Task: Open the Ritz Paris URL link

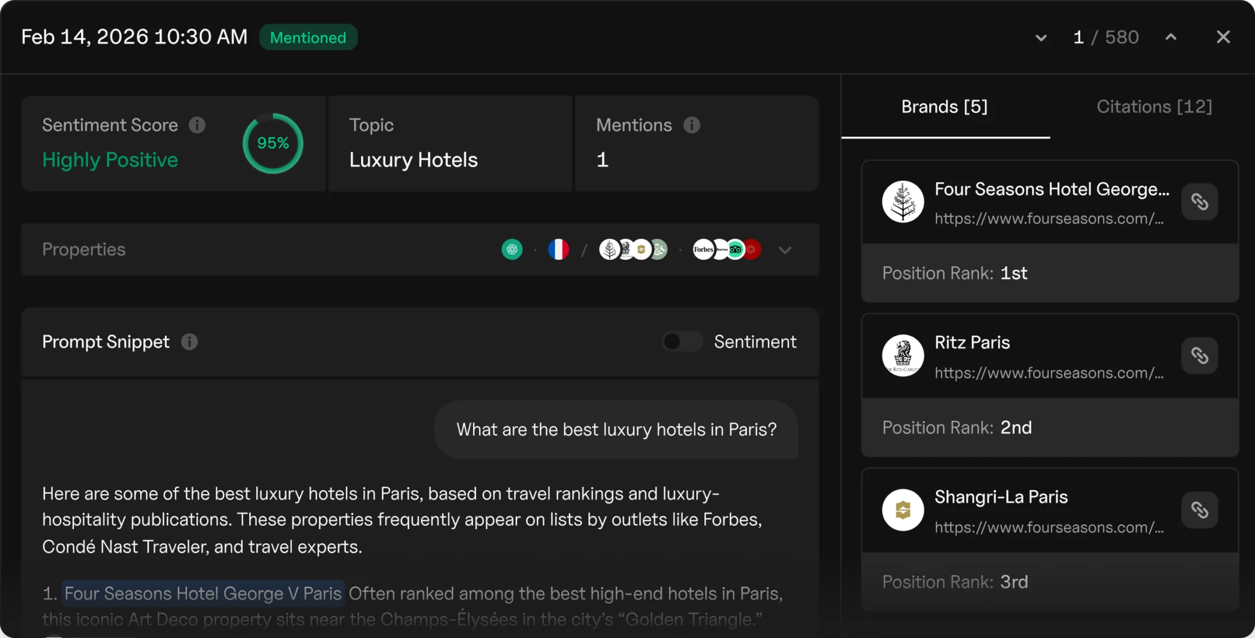Action: 1049,373
